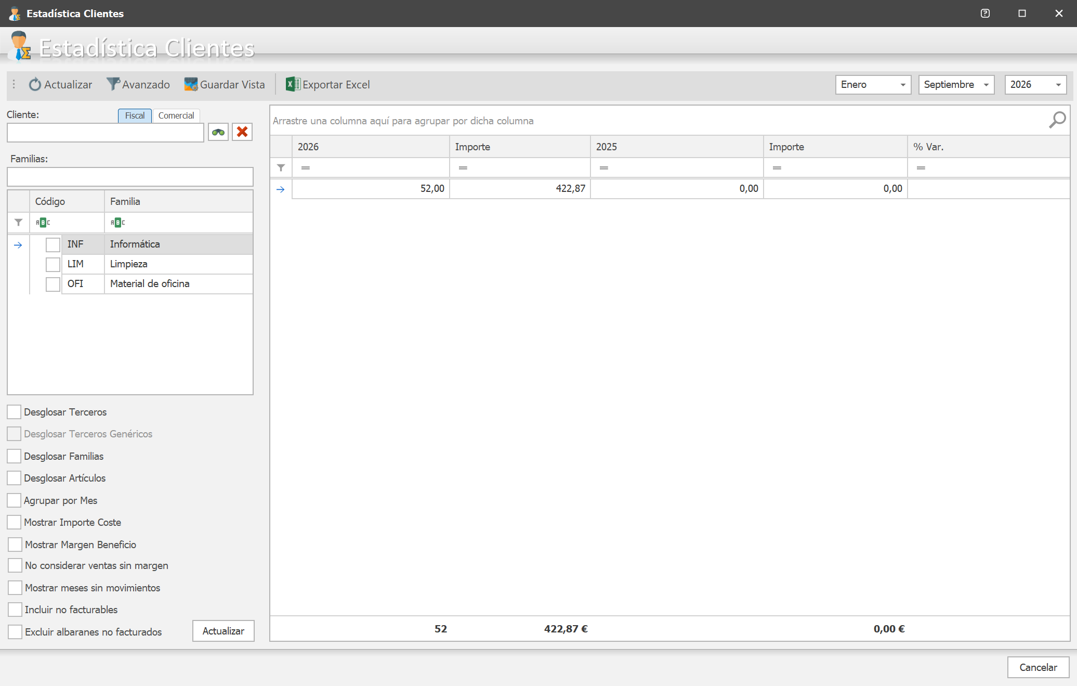1077x686 pixels.
Task: Open the Enero start month dropdown
Action: pos(873,85)
